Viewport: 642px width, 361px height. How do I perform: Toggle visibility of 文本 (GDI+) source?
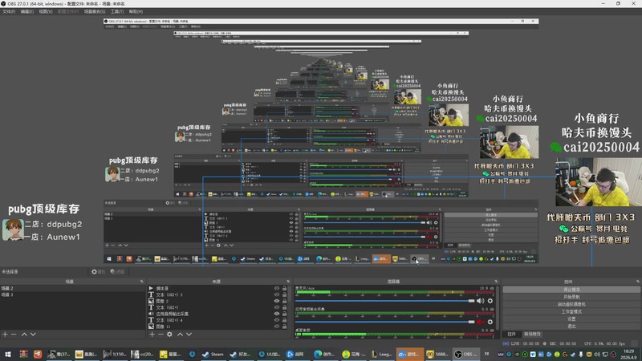point(277,307)
